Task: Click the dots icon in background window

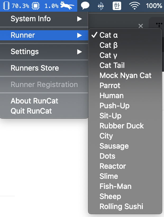Action: pos(159,25)
